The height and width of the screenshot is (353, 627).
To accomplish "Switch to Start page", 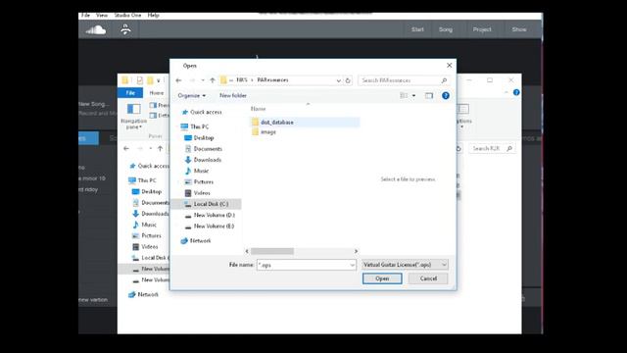I will (417, 29).
